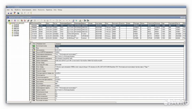Screen dimensions: 192x109
Task: Click the export arrow icon left of the last one
Action: click(x=85, y=21)
